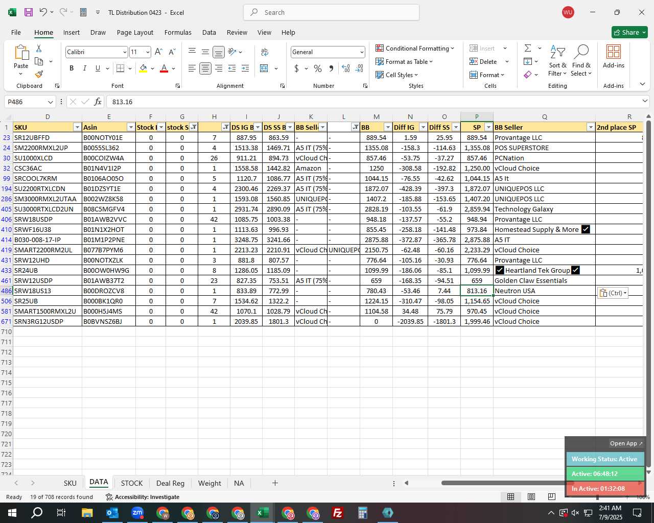Click the AutoSum sigma icon

click(528, 48)
